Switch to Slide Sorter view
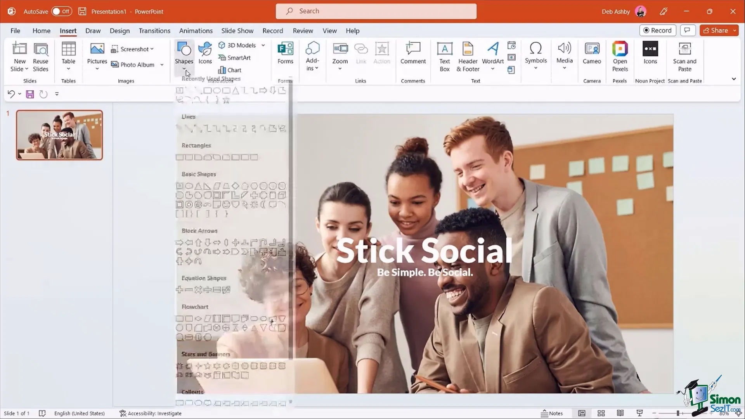Image resolution: width=745 pixels, height=419 pixels. point(601,413)
